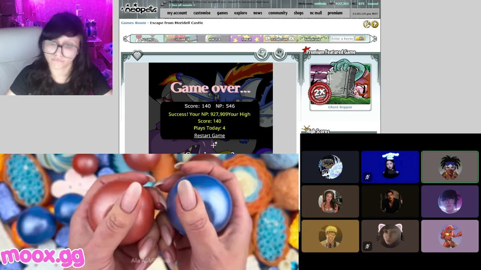
Task: Open the nc mall menu
Action: click(316, 13)
